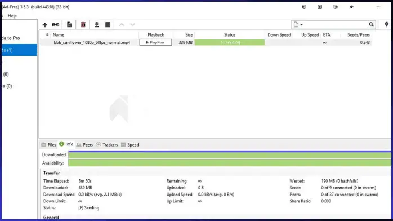Click the Upgrade to Pro sidebar item
Image resolution: width=393 pixels, height=221 pixels.
11,38
